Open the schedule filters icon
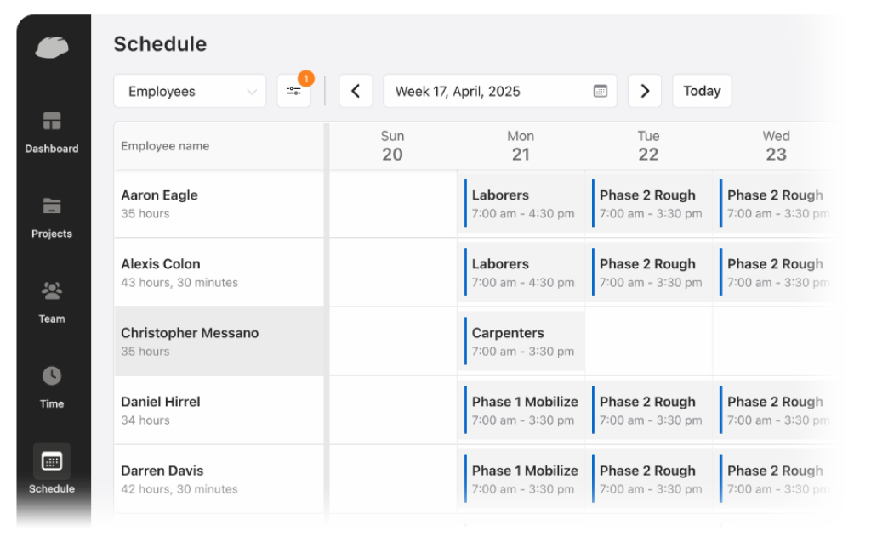Viewport: 871px width, 547px height. pos(294,91)
